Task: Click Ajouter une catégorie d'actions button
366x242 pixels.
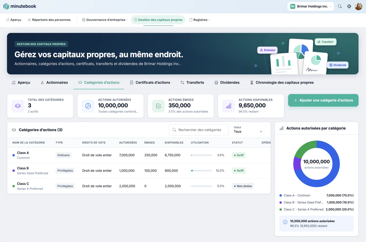Action: click(323, 100)
